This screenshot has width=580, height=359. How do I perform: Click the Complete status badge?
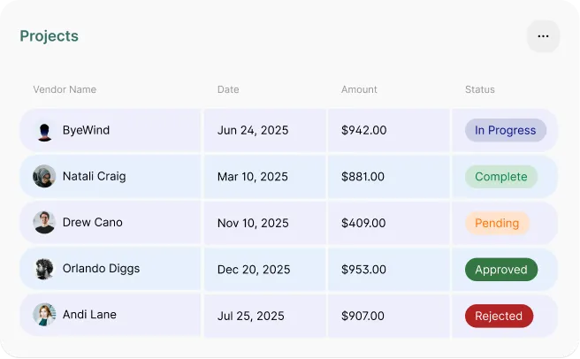click(500, 177)
